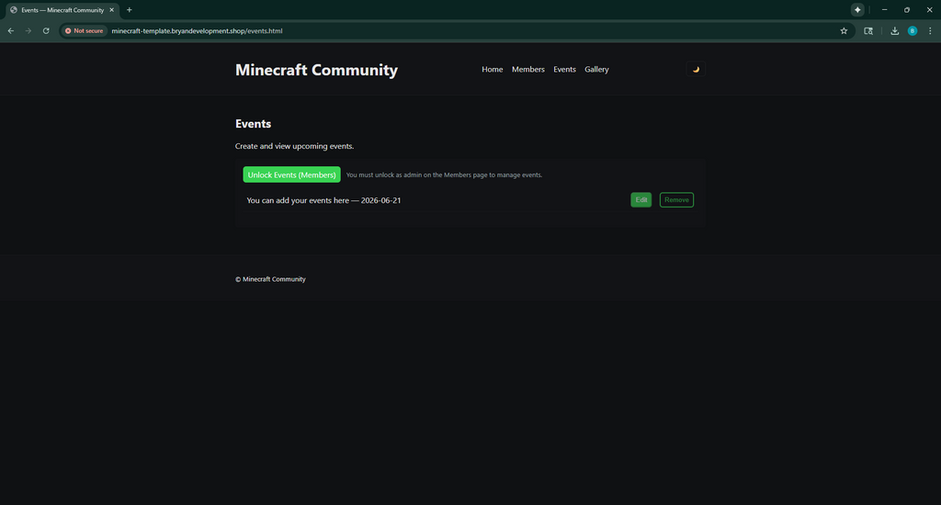This screenshot has height=505, width=941.
Task: Click Edit on the sample event
Action: (x=641, y=200)
